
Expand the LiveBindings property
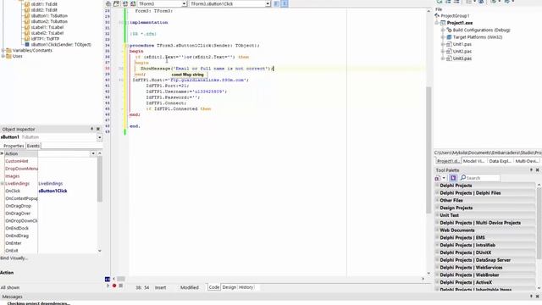3,184
